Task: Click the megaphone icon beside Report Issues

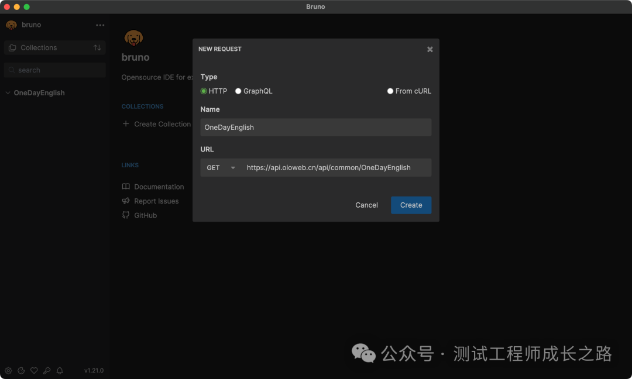Action: coord(126,201)
